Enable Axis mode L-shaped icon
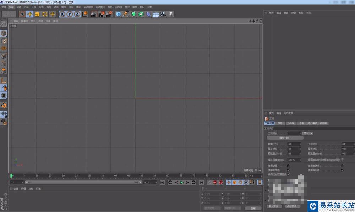This screenshot has width=355, height=212. click(4, 80)
